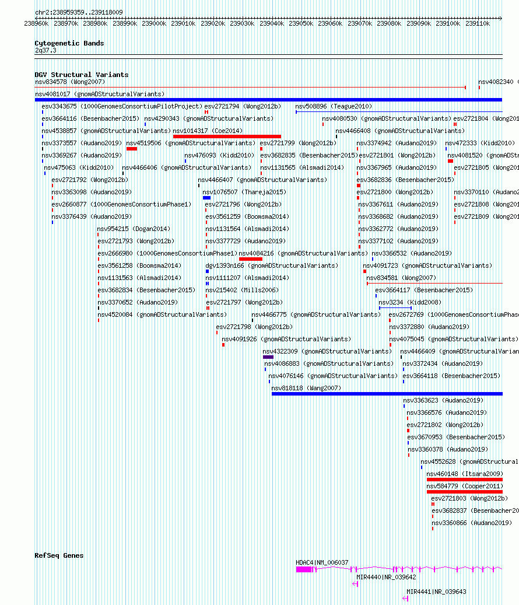519x605 pixels.
Task: Click the nsv1076507 (Thareja2015) blue block
Action: tap(206, 198)
